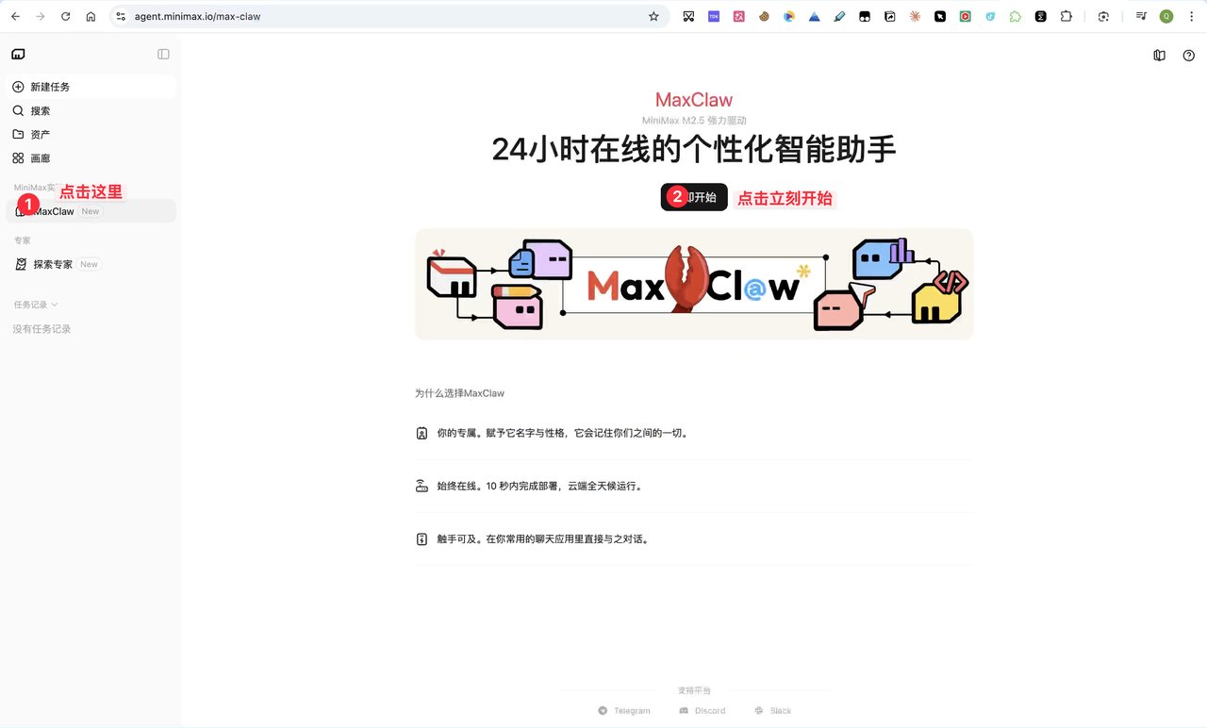Click the screenshot lens icon in toolbar
This screenshot has width=1207, height=728.
pos(1104,16)
